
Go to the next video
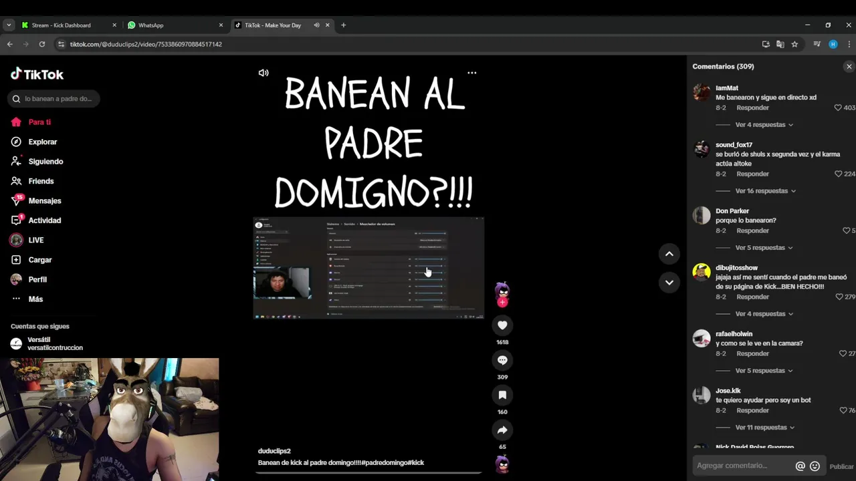click(669, 283)
